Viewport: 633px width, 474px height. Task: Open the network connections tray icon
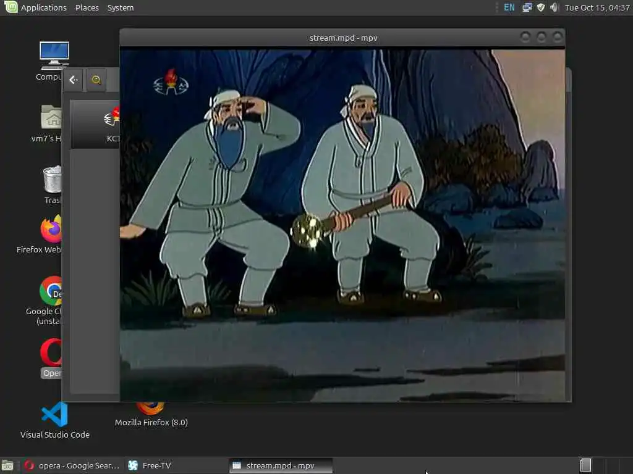point(527,7)
